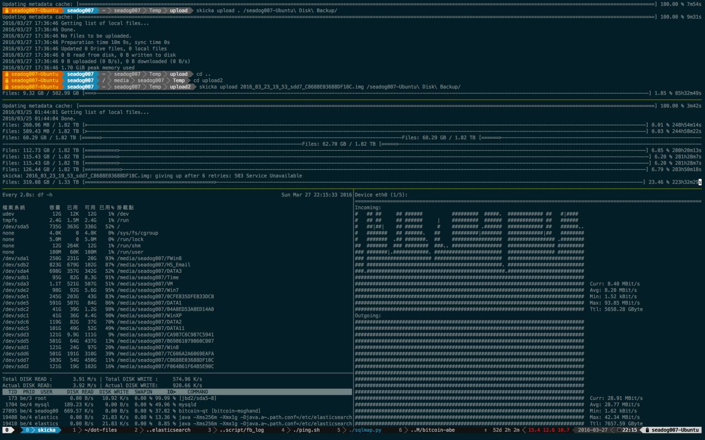The image size is (705, 440).
Task: Switch to tmux window 1 ~/dot-files
Action: click(x=96, y=430)
